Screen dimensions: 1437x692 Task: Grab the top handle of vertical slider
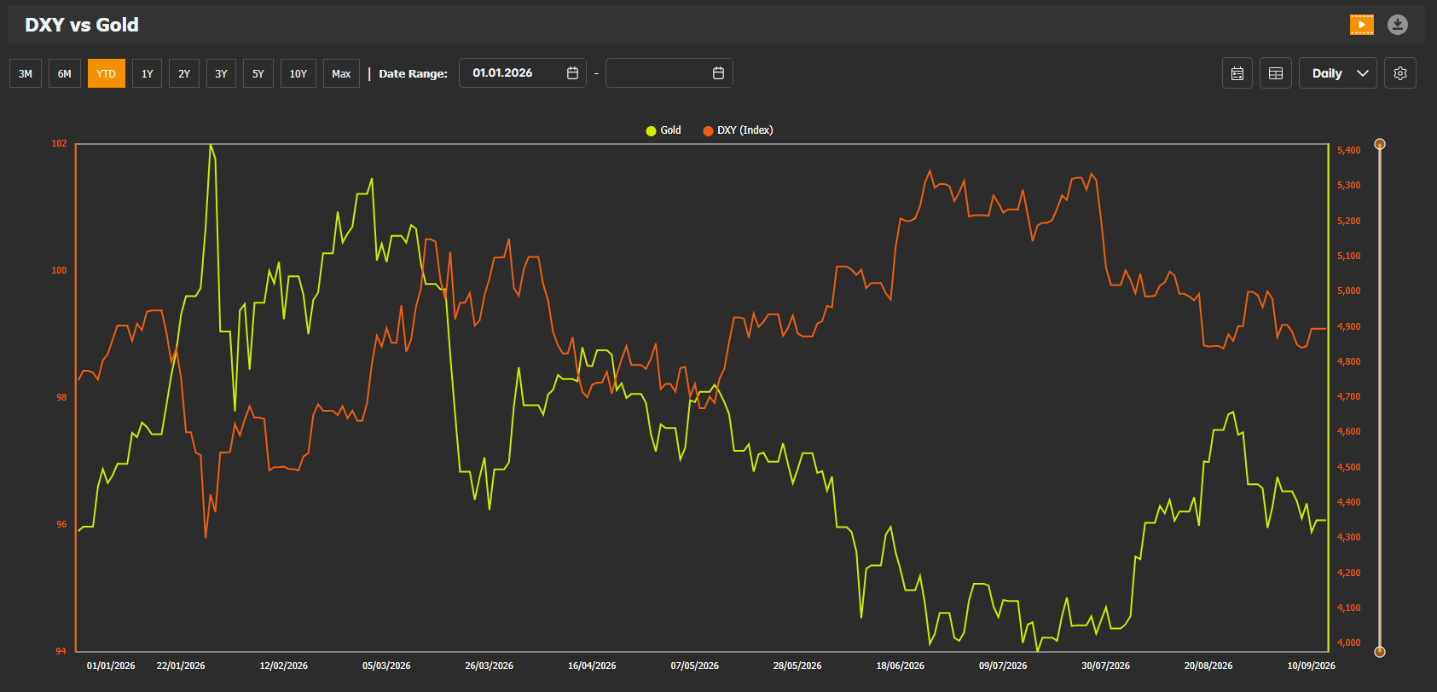point(1380,144)
